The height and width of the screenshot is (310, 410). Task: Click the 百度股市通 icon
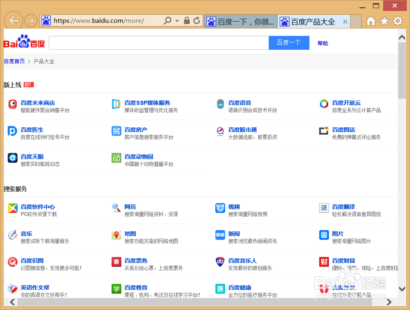pos(220,131)
